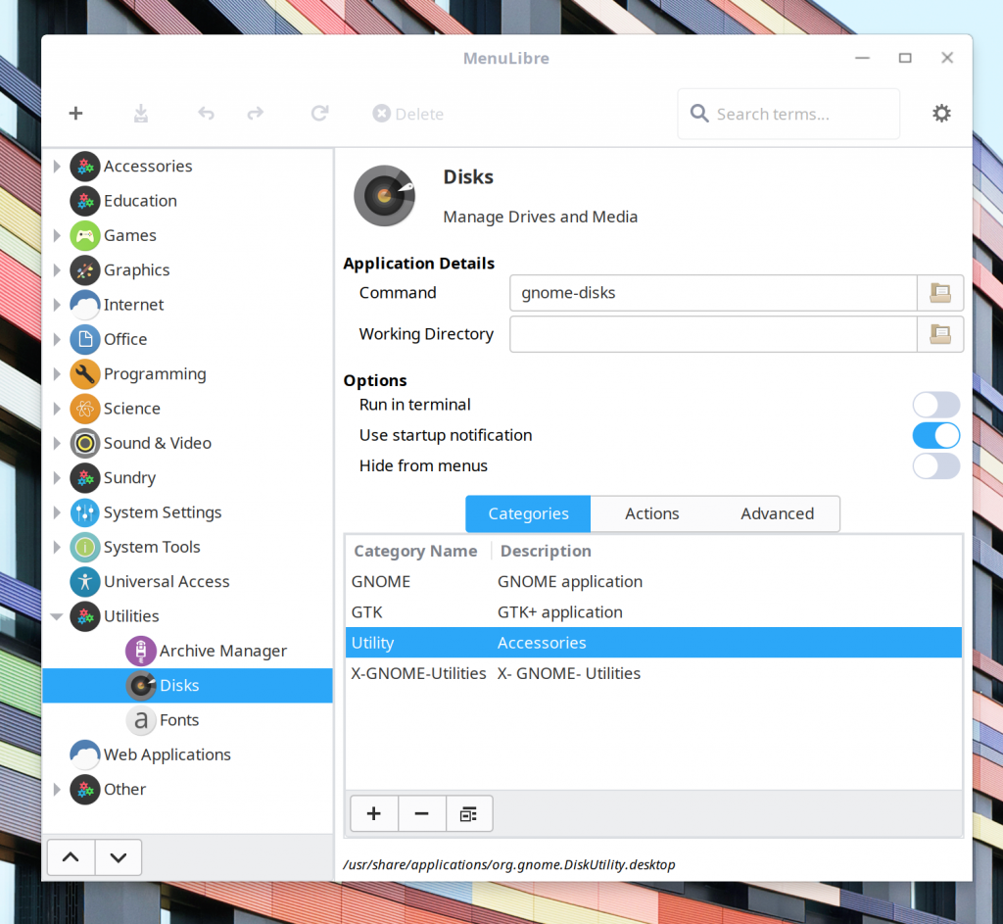Collapse the Utilities category
Viewport: 1003px width, 924px height.
pyautogui.click(x=57, y=616)
